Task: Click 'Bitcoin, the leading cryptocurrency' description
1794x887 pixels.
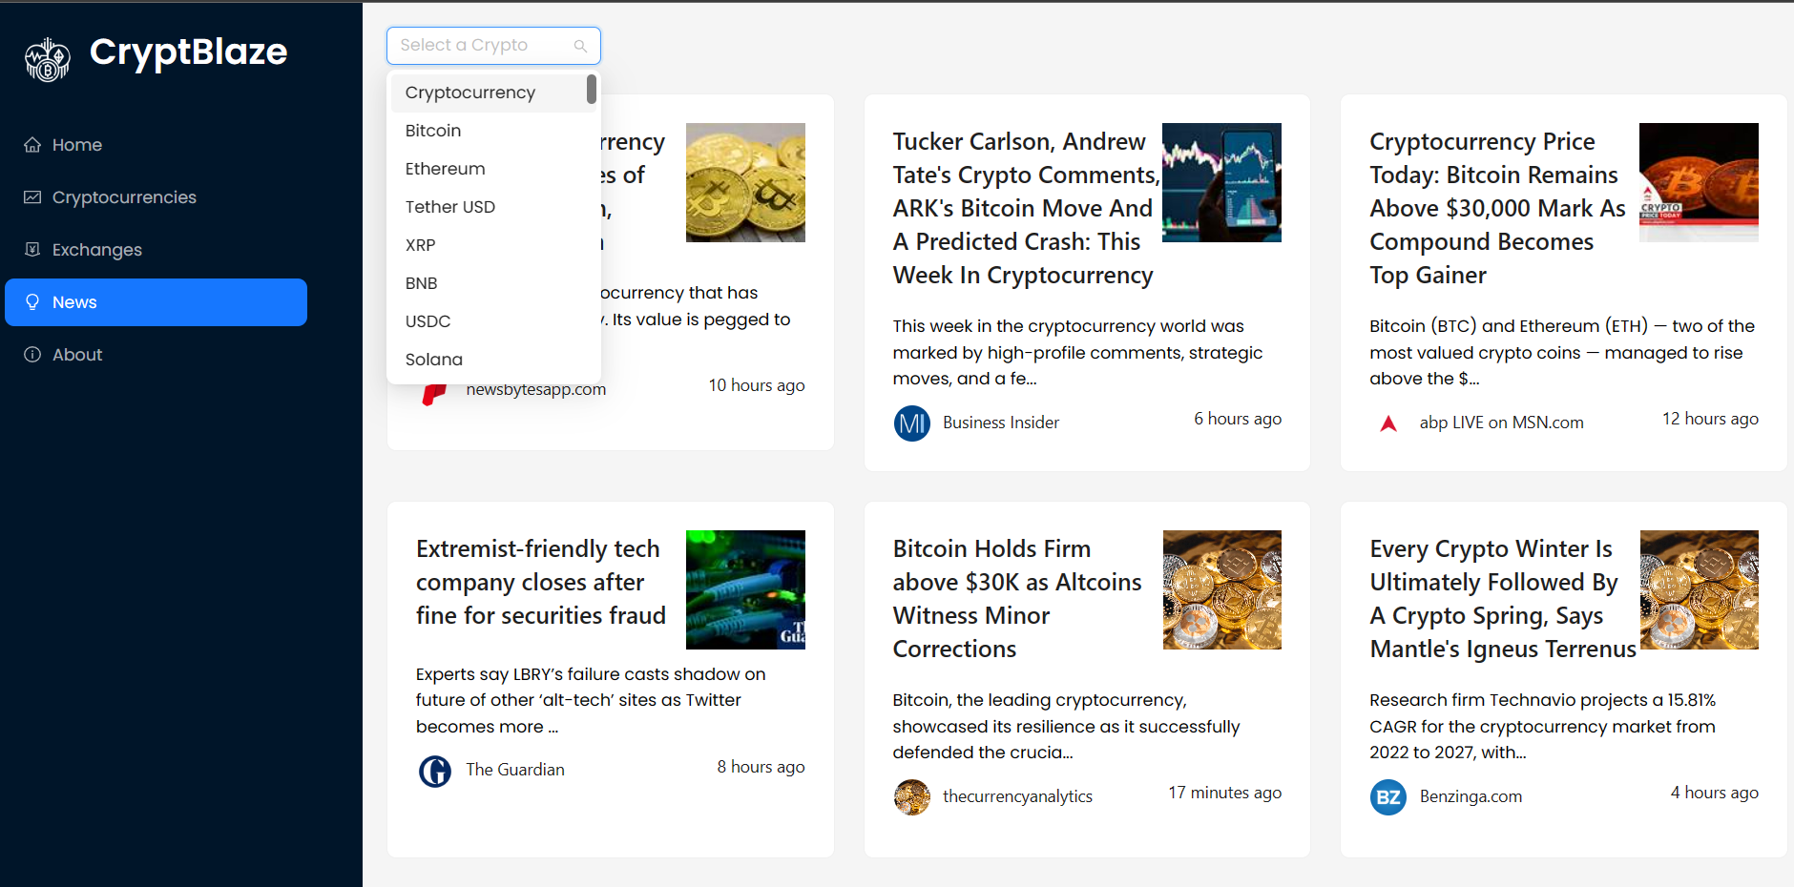Action: tap(1066, 726)
